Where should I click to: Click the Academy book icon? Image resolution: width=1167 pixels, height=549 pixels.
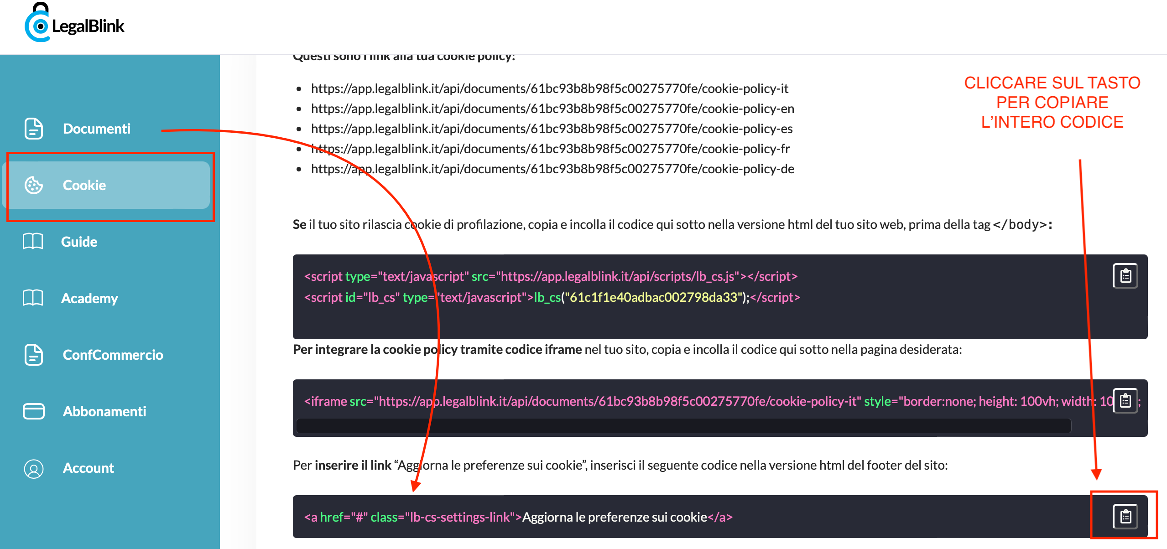(x=33, y=298)
